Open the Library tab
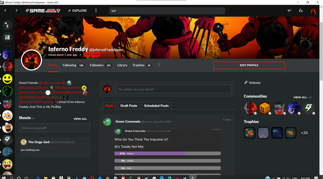The height and width of the screenshot is (179, 323). pyautogui.click(x=122, y=65)
